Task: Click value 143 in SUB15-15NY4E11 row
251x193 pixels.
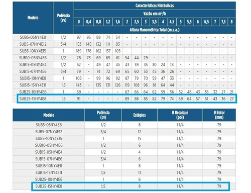Action: point(79,85)
